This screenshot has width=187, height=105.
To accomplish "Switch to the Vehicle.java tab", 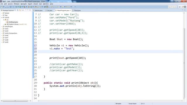I will [x=38, y=10].
